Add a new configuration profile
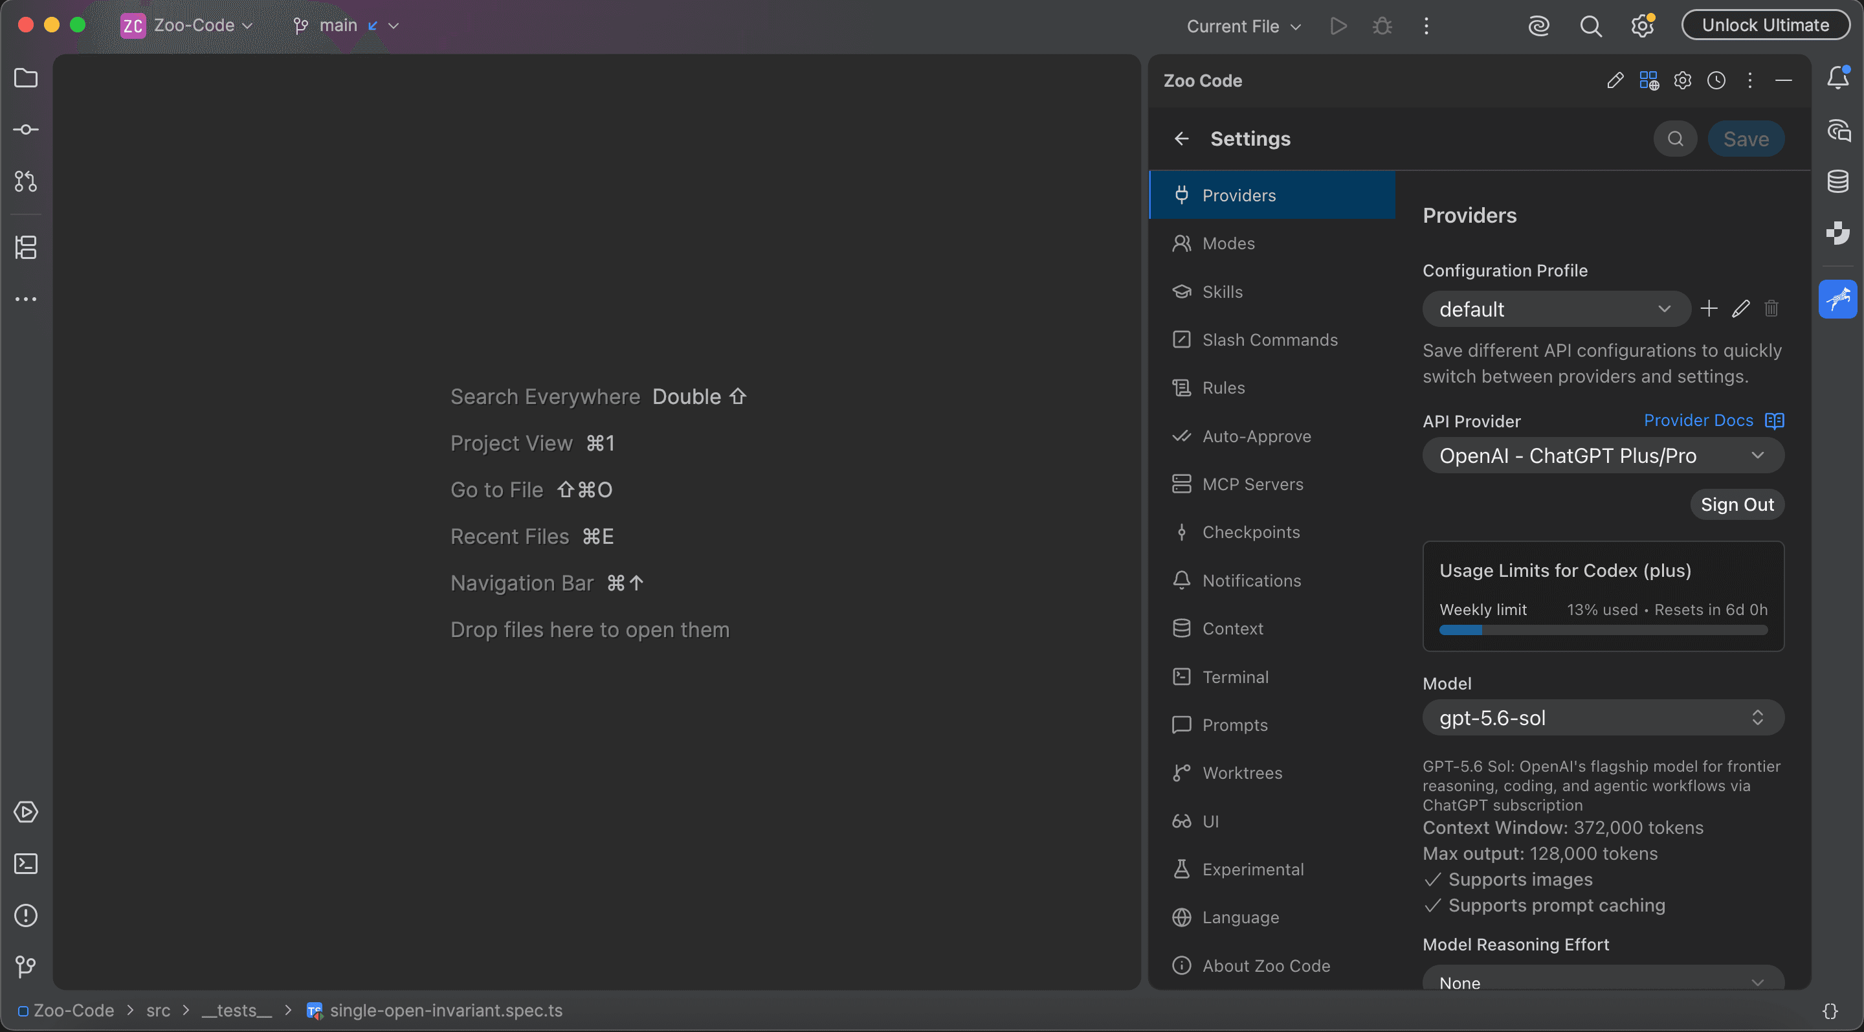 pyautogui.click(x=1709, y=309)
